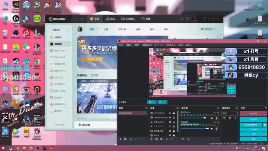Open GeForce Experience desktop icon
The width and height of the screenshot is (268, 151).
tap(16, 7)
